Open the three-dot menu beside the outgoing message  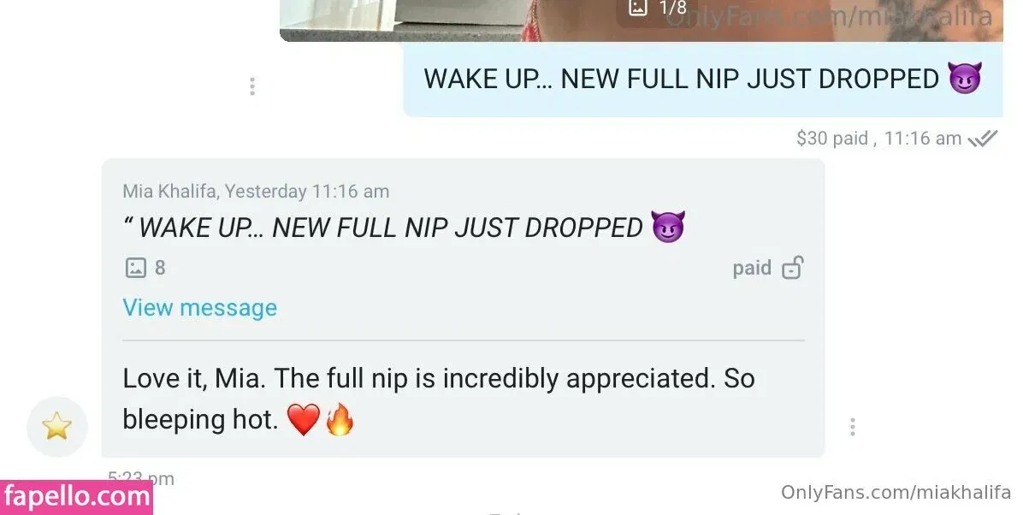(252, 86)
